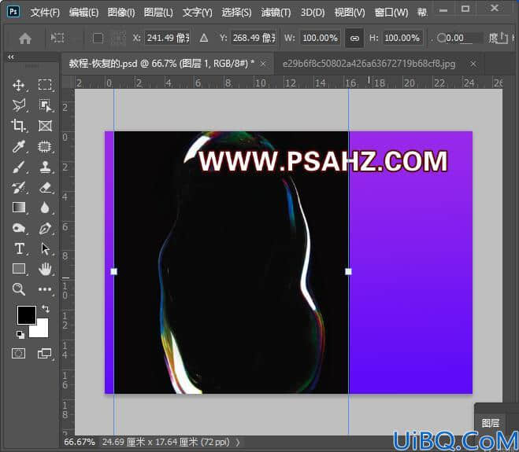519x452 pixels.
Task: Click the H height percentage field
Action: point(402,38)
